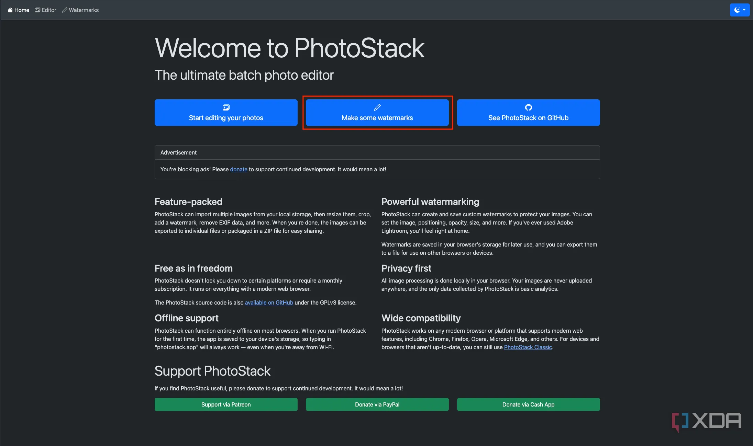The width and height of the screenshot is (753, 446).
Task: Click the Advertisement header label
Action: tap(178, 152)
